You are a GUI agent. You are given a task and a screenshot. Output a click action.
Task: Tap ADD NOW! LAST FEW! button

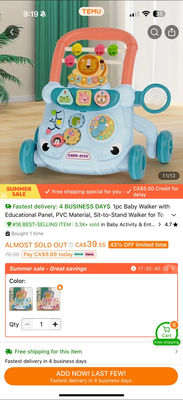pos(91,376)
